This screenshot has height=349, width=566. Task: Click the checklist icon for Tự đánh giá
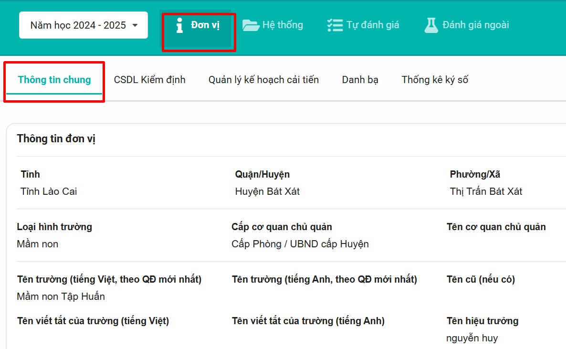[x=335, y=25]
